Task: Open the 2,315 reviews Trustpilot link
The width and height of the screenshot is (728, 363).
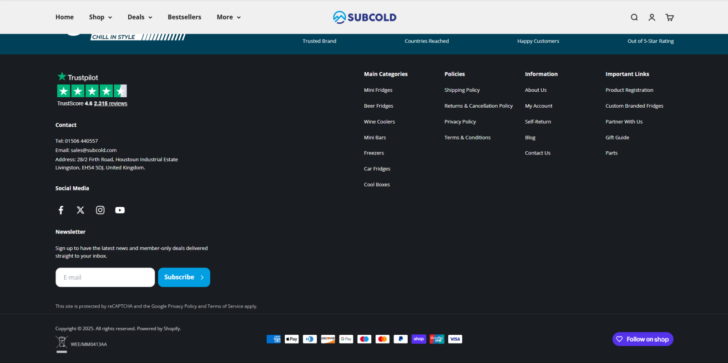Action: coord(111,104)
